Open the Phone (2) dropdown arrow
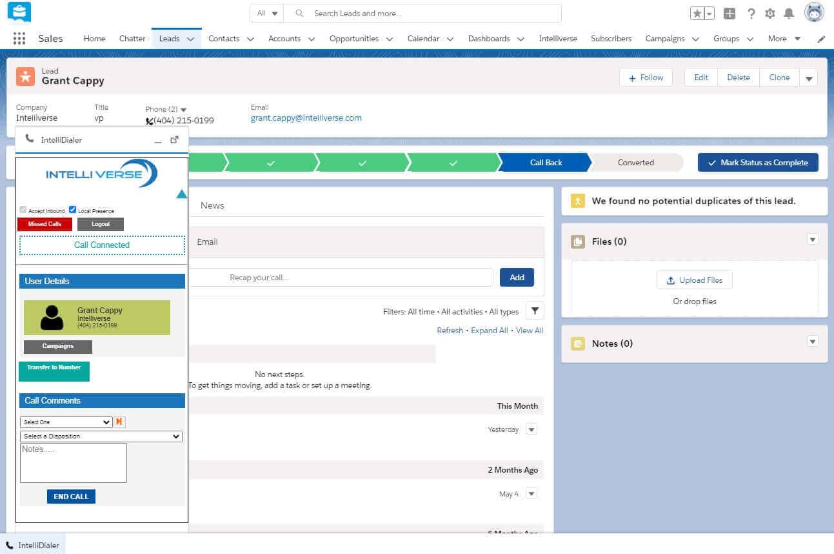Image resolution: width=834 pixels, height=554 pixels. (x=183, y=110)
